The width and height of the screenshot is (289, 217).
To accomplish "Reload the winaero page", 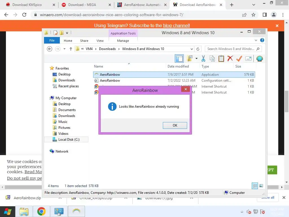I will [x=24, y=15].
